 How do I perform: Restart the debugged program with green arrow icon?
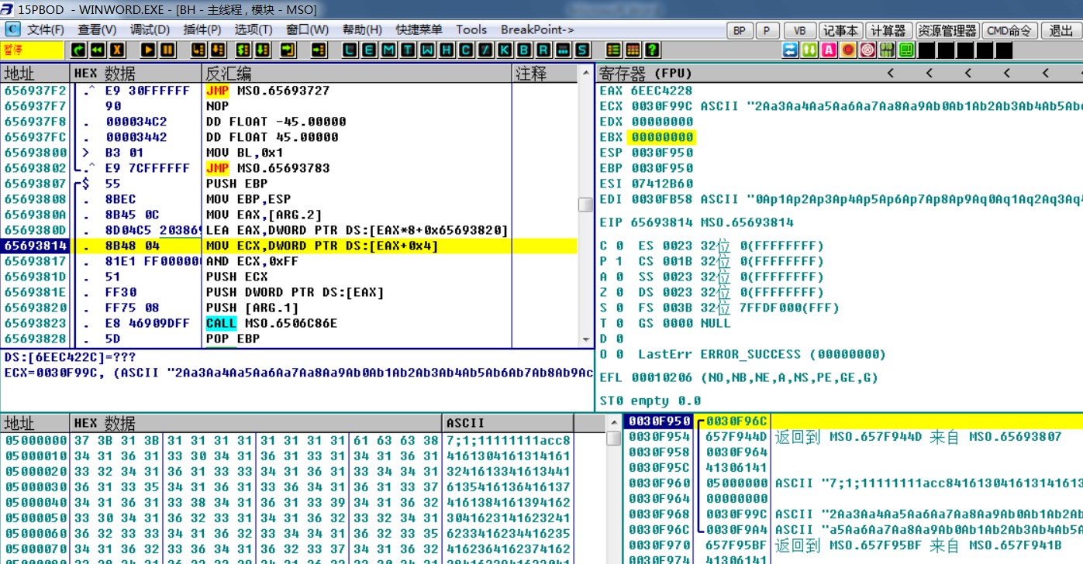tap(78, 50)
